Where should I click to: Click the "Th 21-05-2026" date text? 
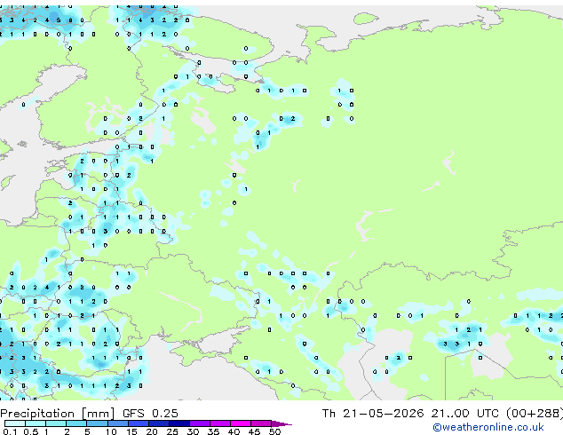click(x=373, y=414)
